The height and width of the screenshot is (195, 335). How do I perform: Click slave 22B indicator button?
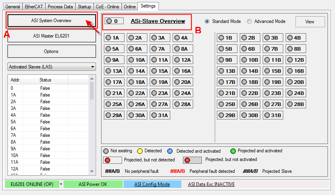tap(250, 93)
